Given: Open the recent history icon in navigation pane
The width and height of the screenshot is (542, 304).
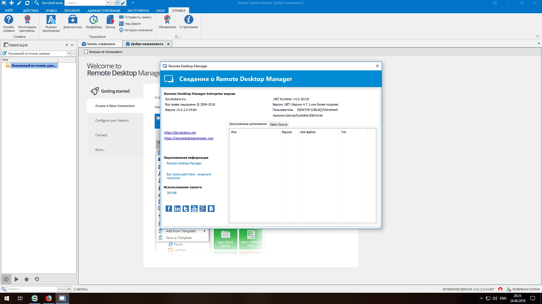Looking at the screenshot, I should point(37,279).
